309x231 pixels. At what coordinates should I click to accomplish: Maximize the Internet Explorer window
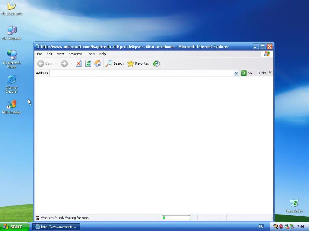tap(263, 47)
